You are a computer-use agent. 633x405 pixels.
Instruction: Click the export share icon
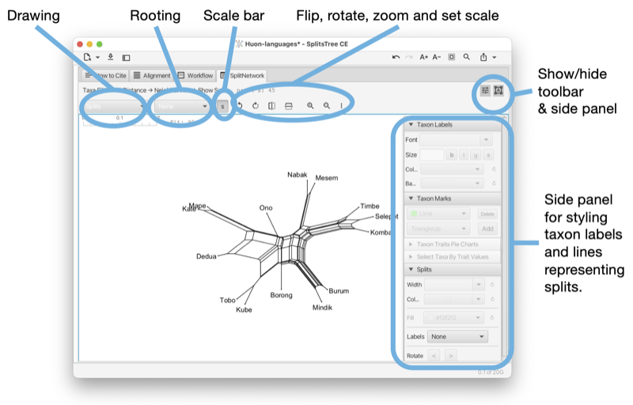[x=483, y=57]
